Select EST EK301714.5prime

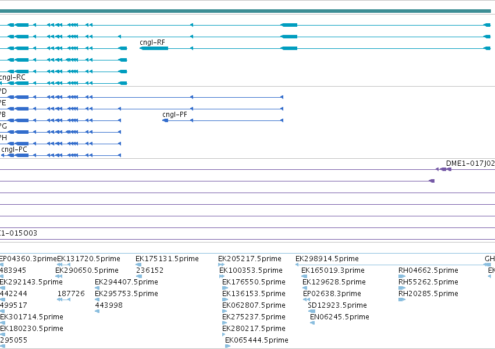(31, 317)
